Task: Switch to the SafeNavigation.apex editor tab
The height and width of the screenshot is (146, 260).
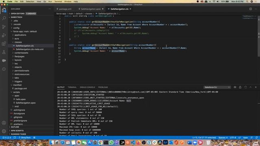Action: pos(91,9)
